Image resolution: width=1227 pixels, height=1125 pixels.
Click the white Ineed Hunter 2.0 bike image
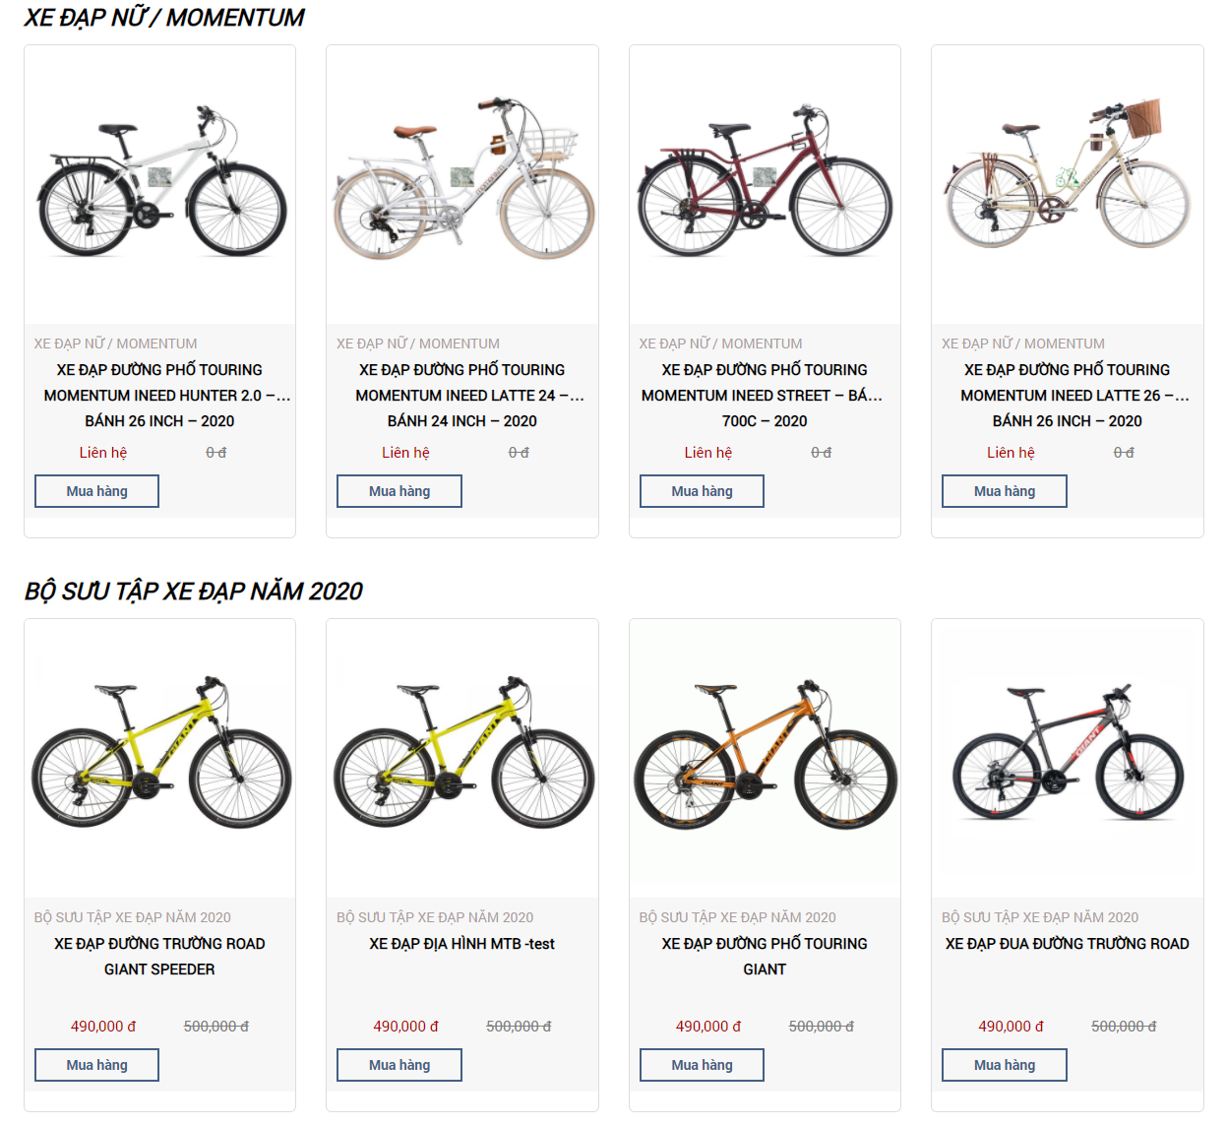pos(159,184)
